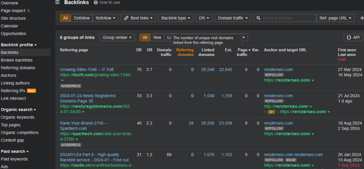Viewport: 364px width, 169px height.
Task: Click the search magnifier icon in filter box
Action: (x=258, y=18)
